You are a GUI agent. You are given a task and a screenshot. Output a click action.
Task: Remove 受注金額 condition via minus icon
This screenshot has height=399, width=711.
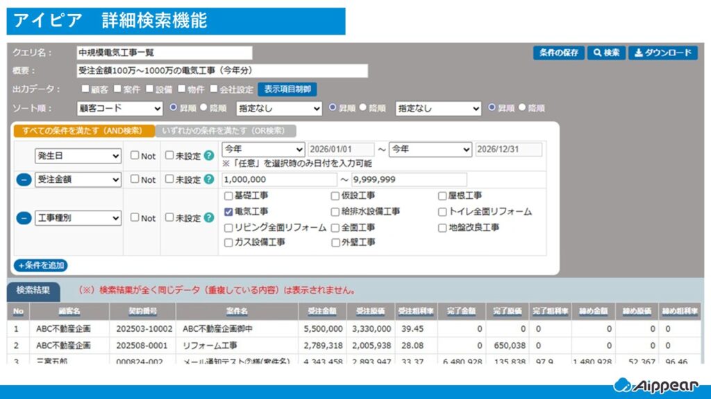pos(24,179)
